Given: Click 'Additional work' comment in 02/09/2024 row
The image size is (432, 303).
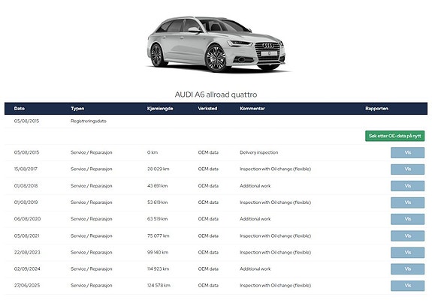Looking at the screenshot, I should pos(255,269).
